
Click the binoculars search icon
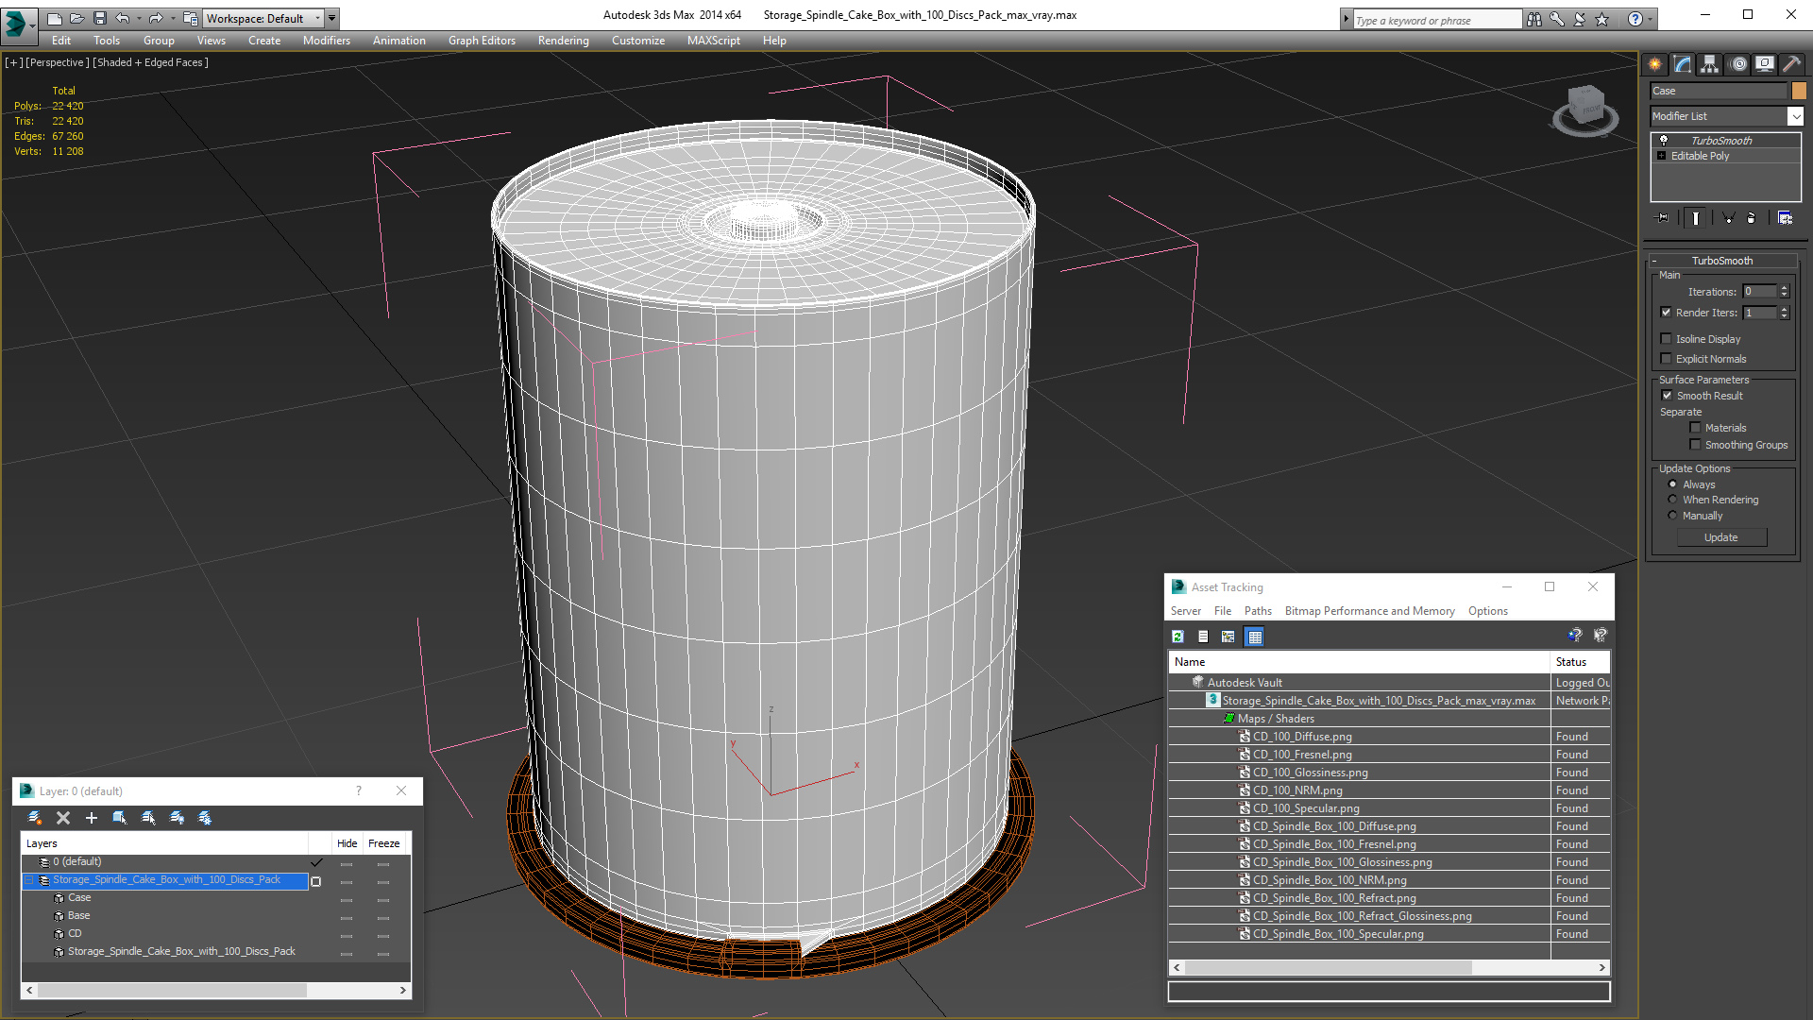(x=1534, y=19)
